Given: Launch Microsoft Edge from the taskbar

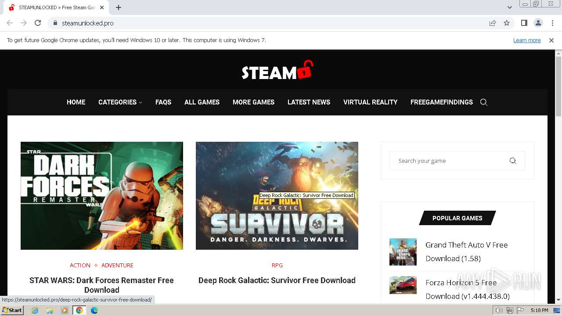Looking at the screenshot, I should point(94,310).
